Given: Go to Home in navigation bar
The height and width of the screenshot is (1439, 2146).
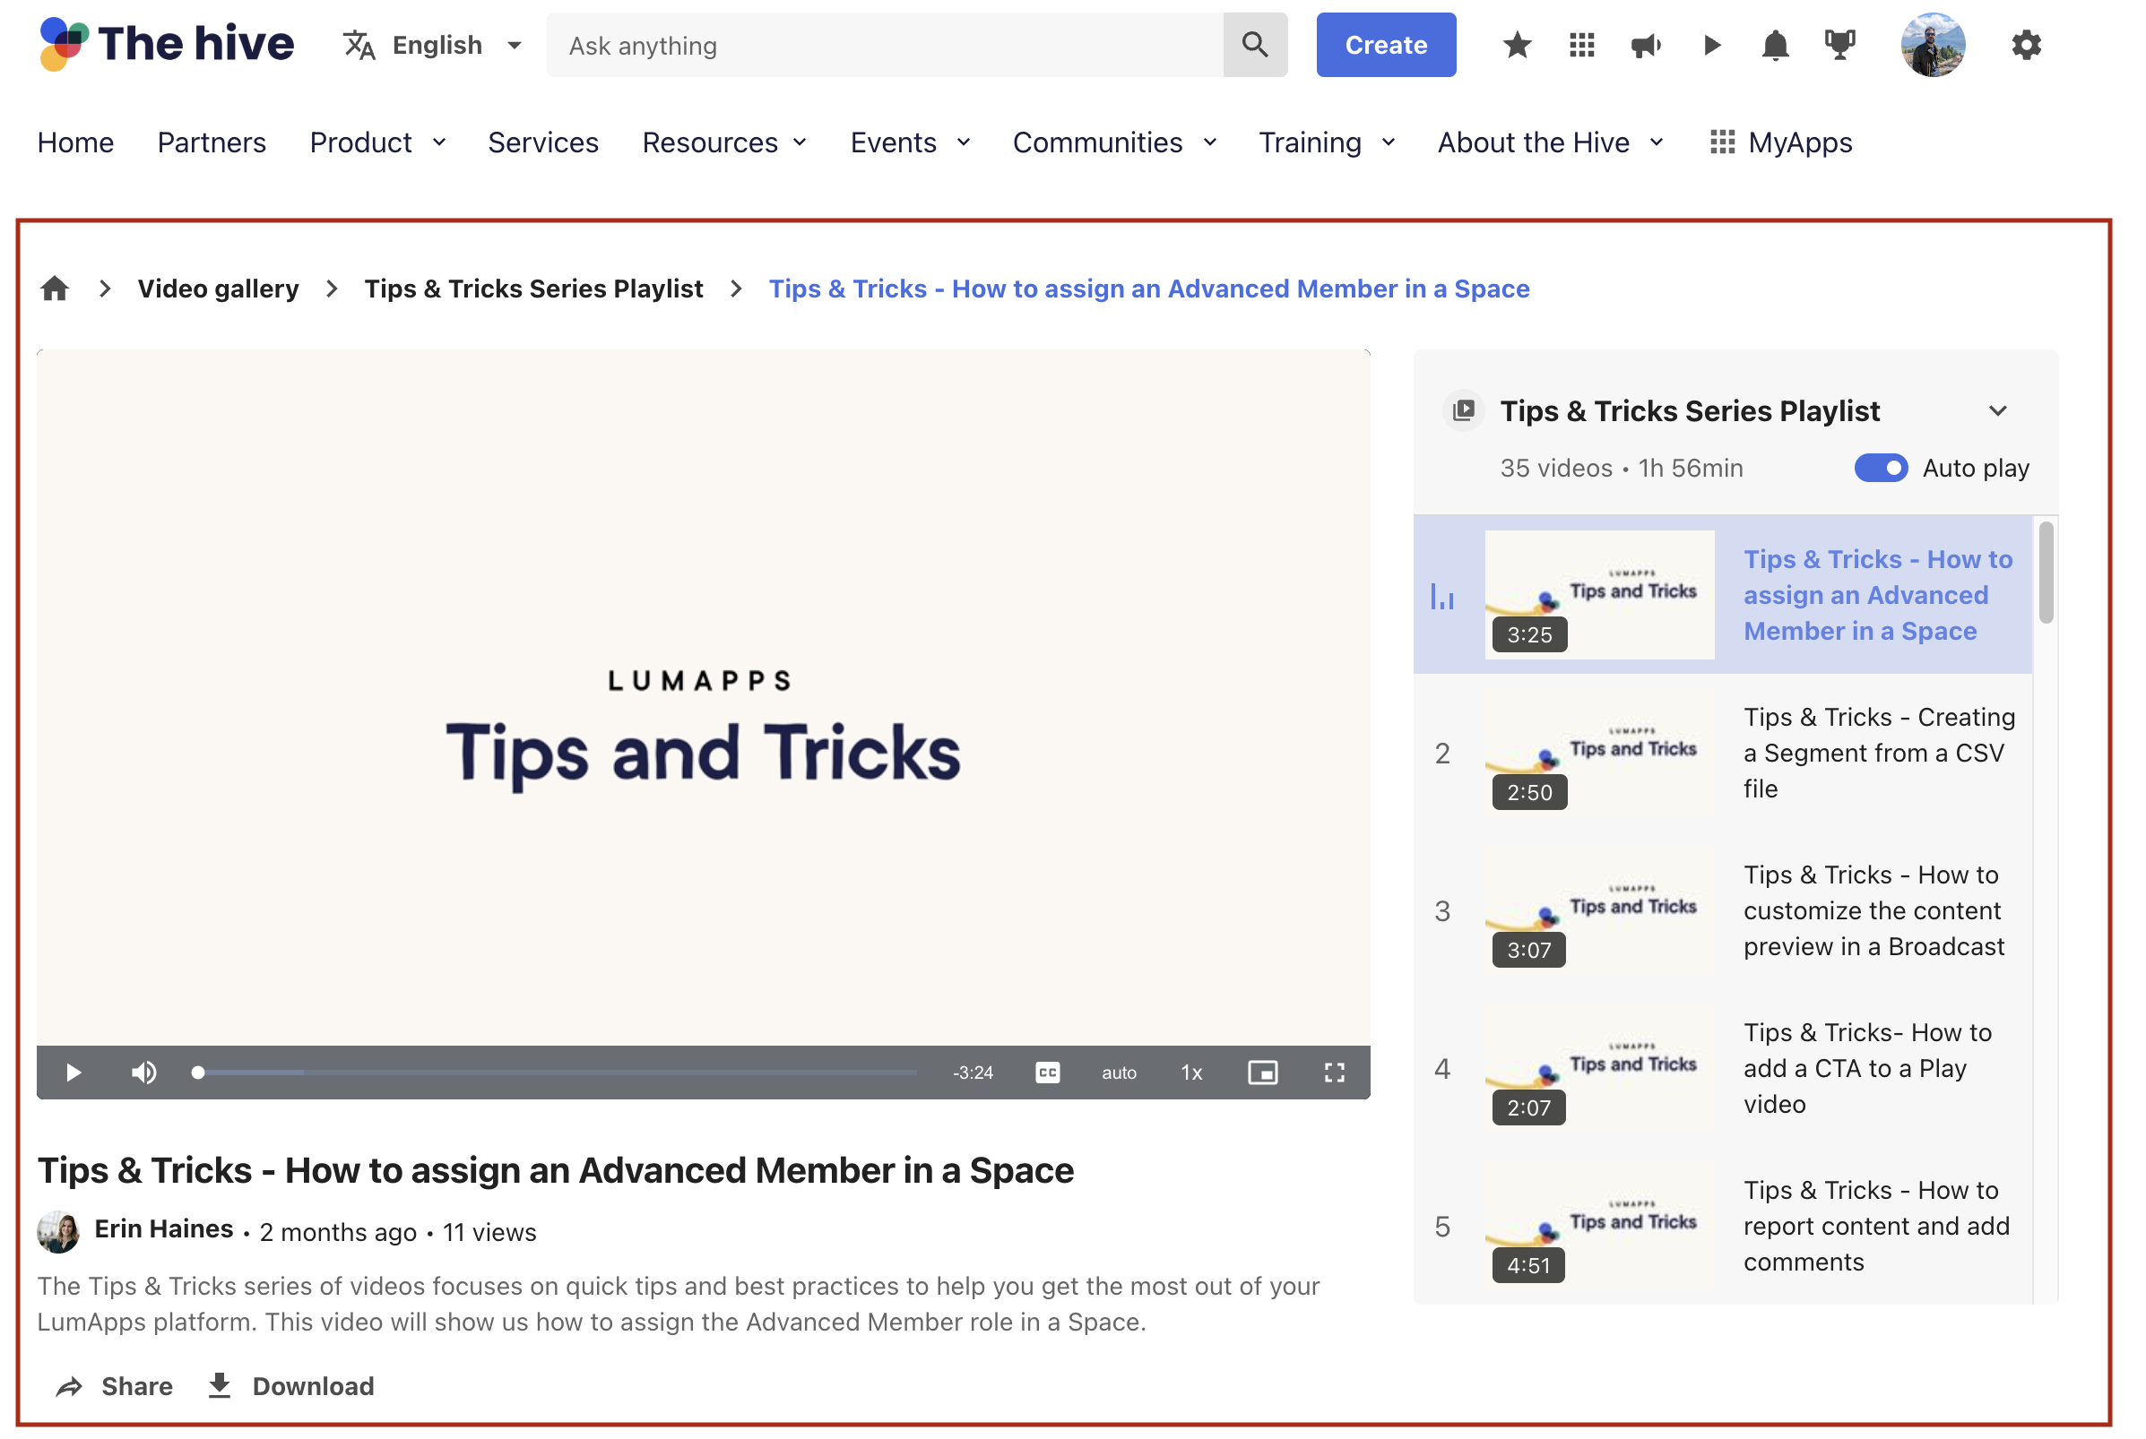Looking at the screenshot, I should tap(75, 142).
